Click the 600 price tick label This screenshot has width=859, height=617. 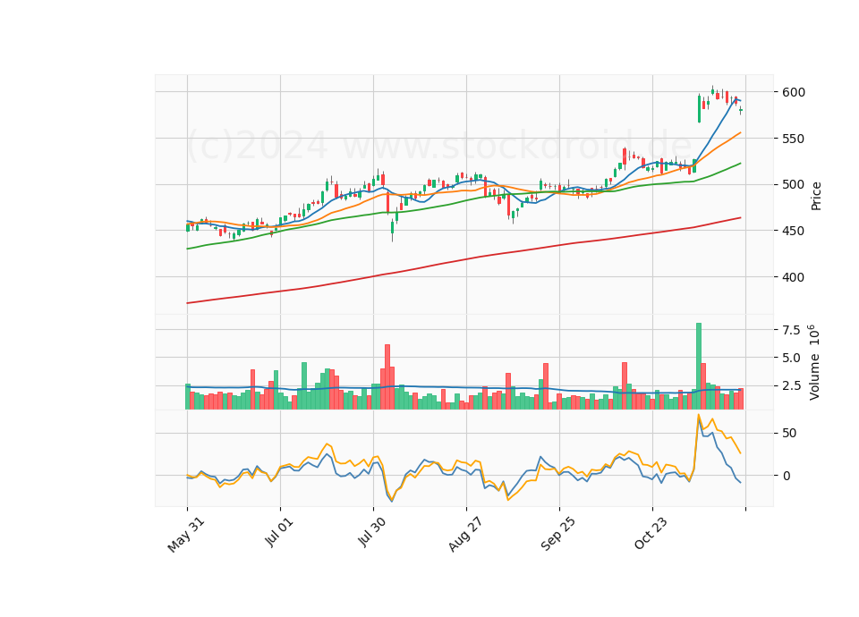pos(794,92)
